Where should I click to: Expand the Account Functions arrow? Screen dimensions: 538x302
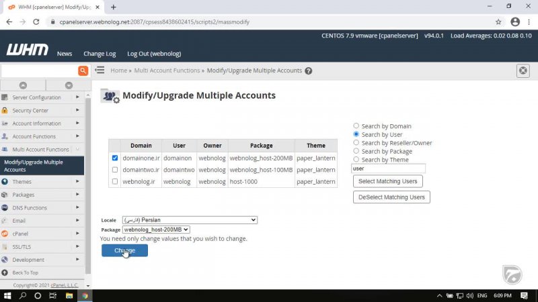[x=77, y=136]
